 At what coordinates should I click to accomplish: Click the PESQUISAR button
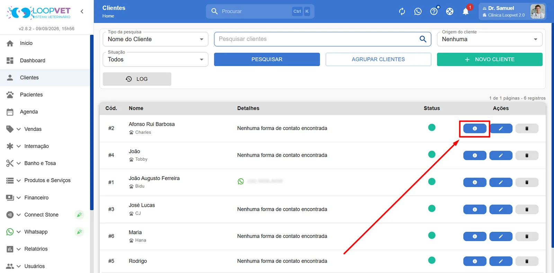point(267,59)
